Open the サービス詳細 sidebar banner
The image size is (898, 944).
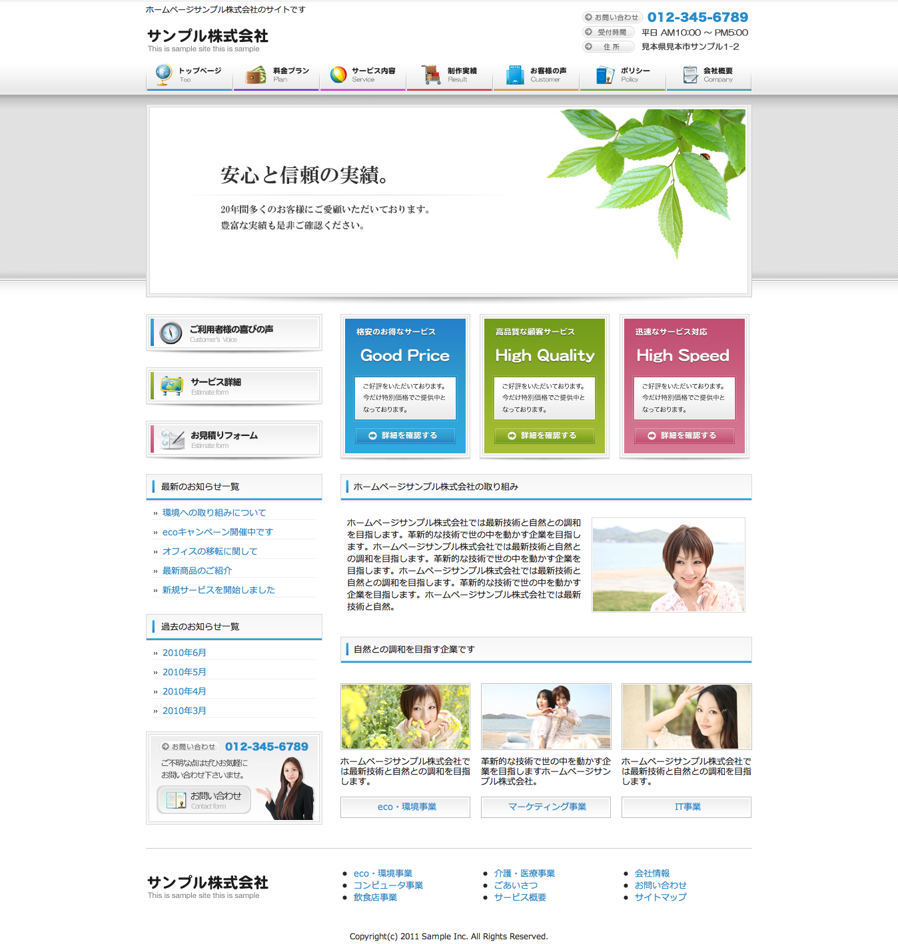pyautogui.click(x=234, y=386)
